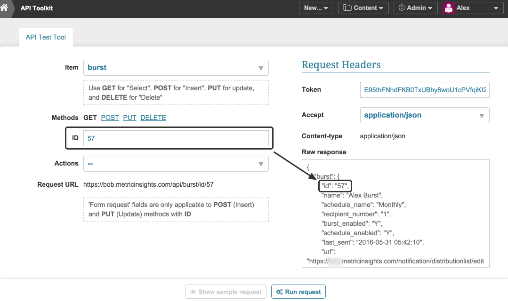Open the Accept application/json dropdown
Screen dimensions: 508x301
(424, 115)
